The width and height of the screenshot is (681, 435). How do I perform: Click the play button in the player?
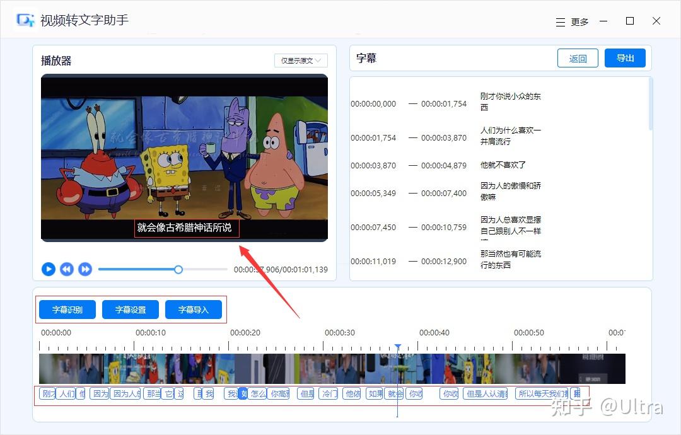(48, 269)
